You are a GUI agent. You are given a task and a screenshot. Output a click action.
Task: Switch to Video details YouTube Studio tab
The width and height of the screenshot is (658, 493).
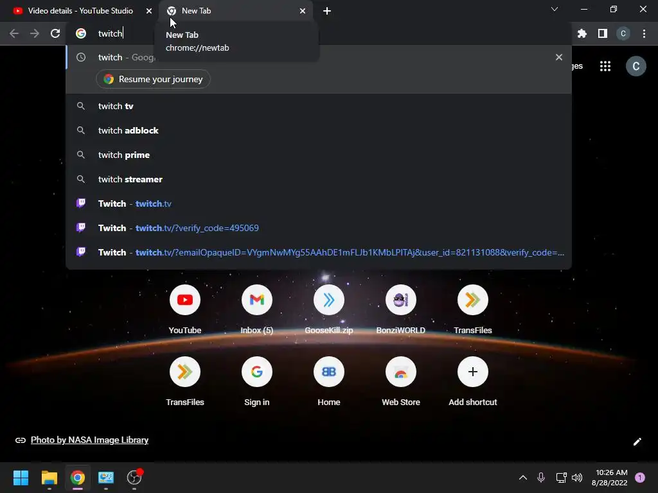point(80,11)
